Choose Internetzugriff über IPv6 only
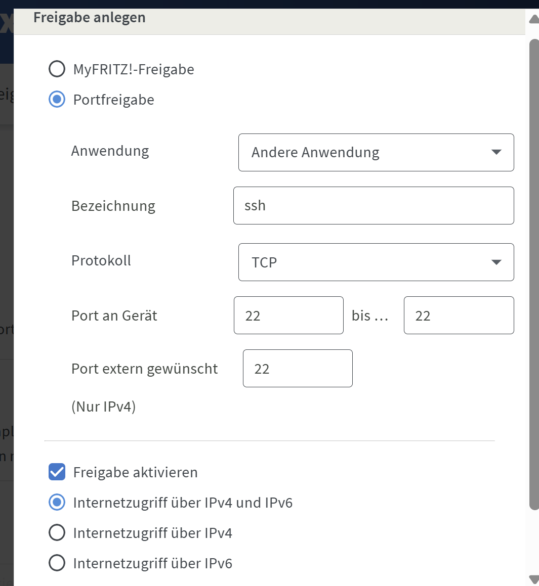The image size is (539, 586). coord(57,563)
